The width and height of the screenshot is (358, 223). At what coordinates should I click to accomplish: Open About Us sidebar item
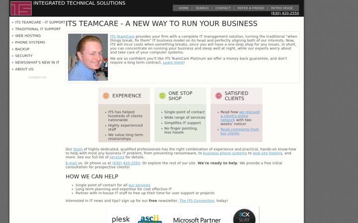pyautogui.click(x=24, y=69)
